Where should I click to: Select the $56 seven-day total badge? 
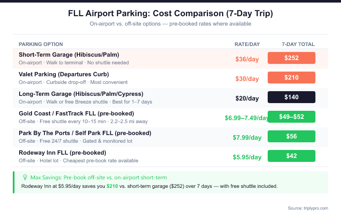click(292, 136)
